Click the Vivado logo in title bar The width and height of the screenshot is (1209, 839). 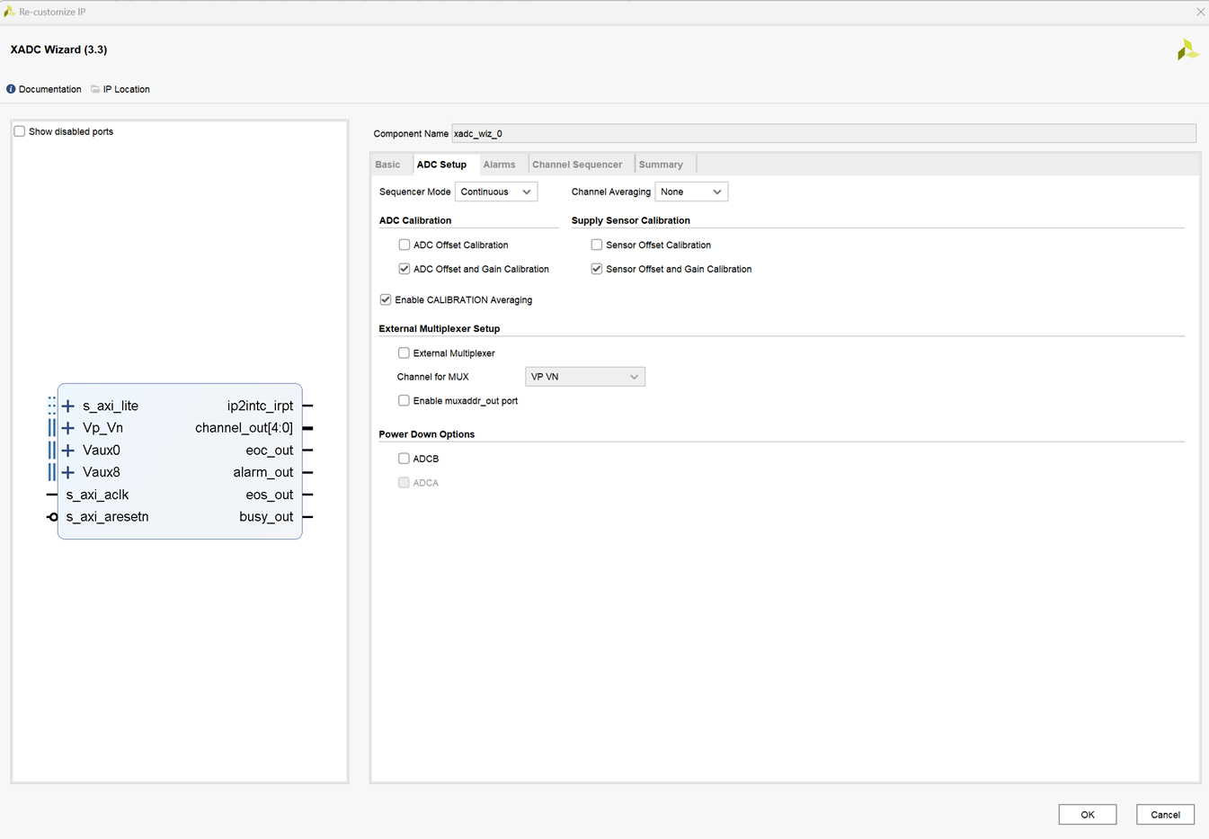point(9,12)
